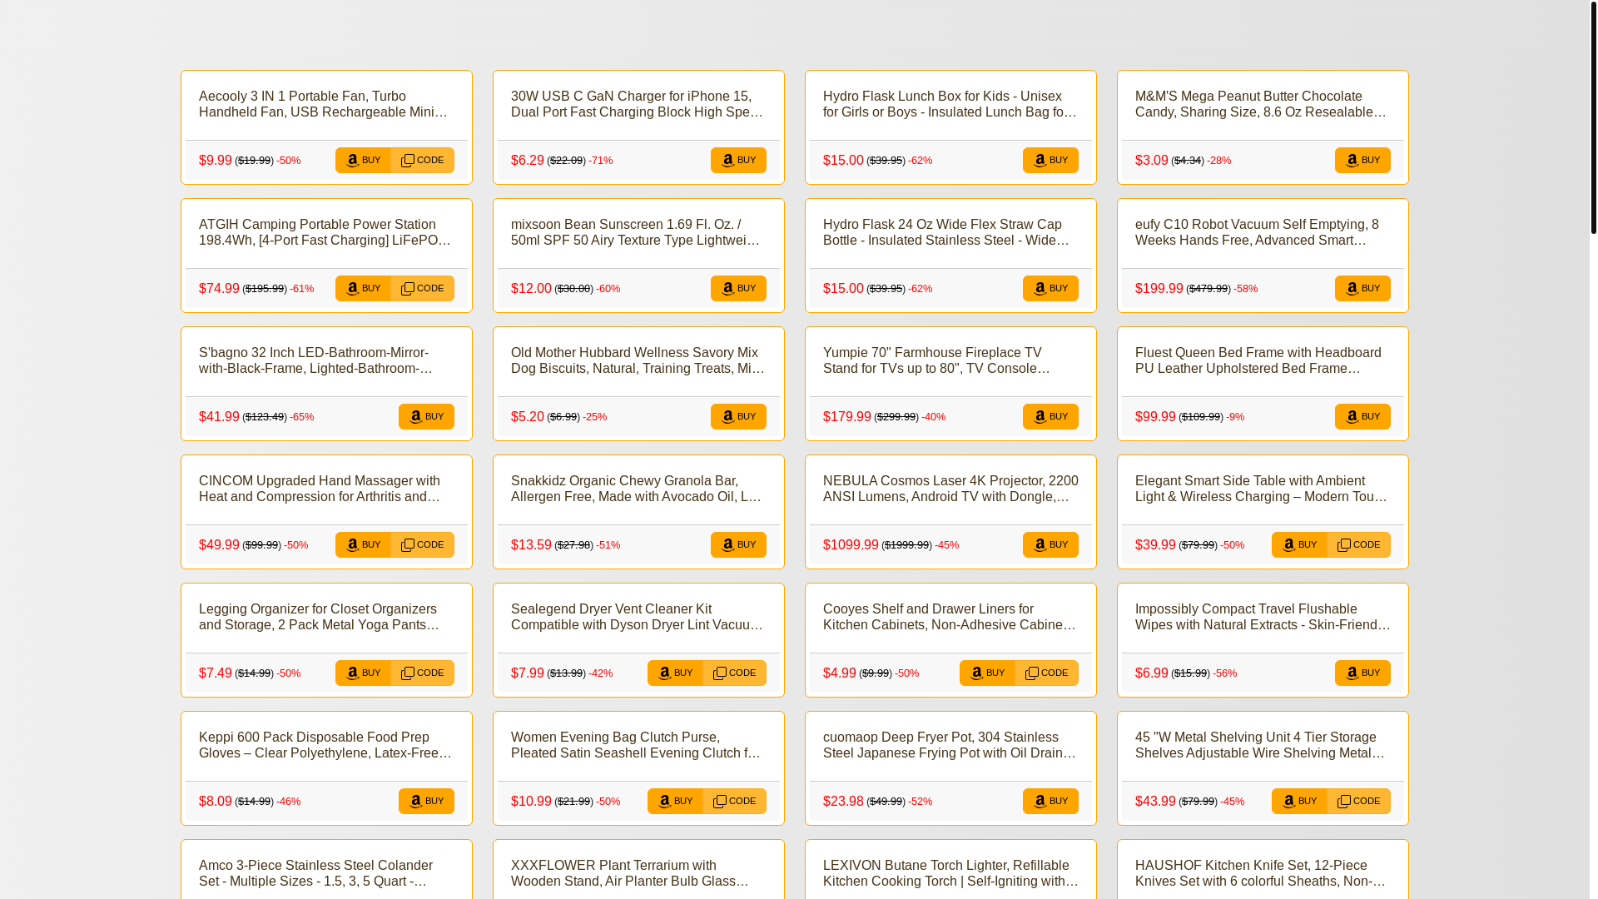Open cuomaop Deep Fryer Pot title
The width and height of the screenshot is (1598, 899).
(x=950, y=745)
